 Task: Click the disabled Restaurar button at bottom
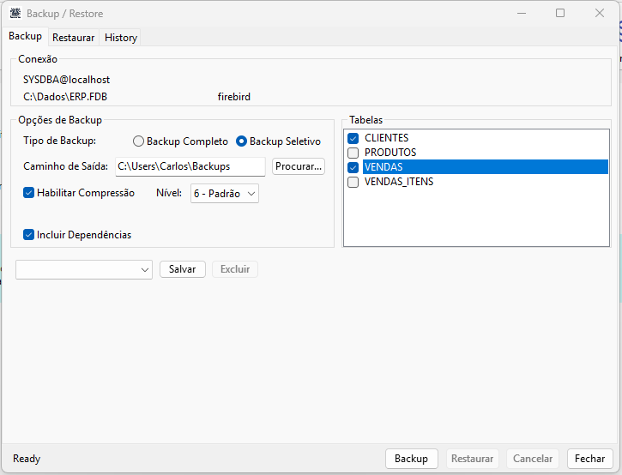coord(472,459)
